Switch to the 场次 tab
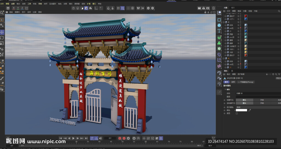 tap(233, 8)
